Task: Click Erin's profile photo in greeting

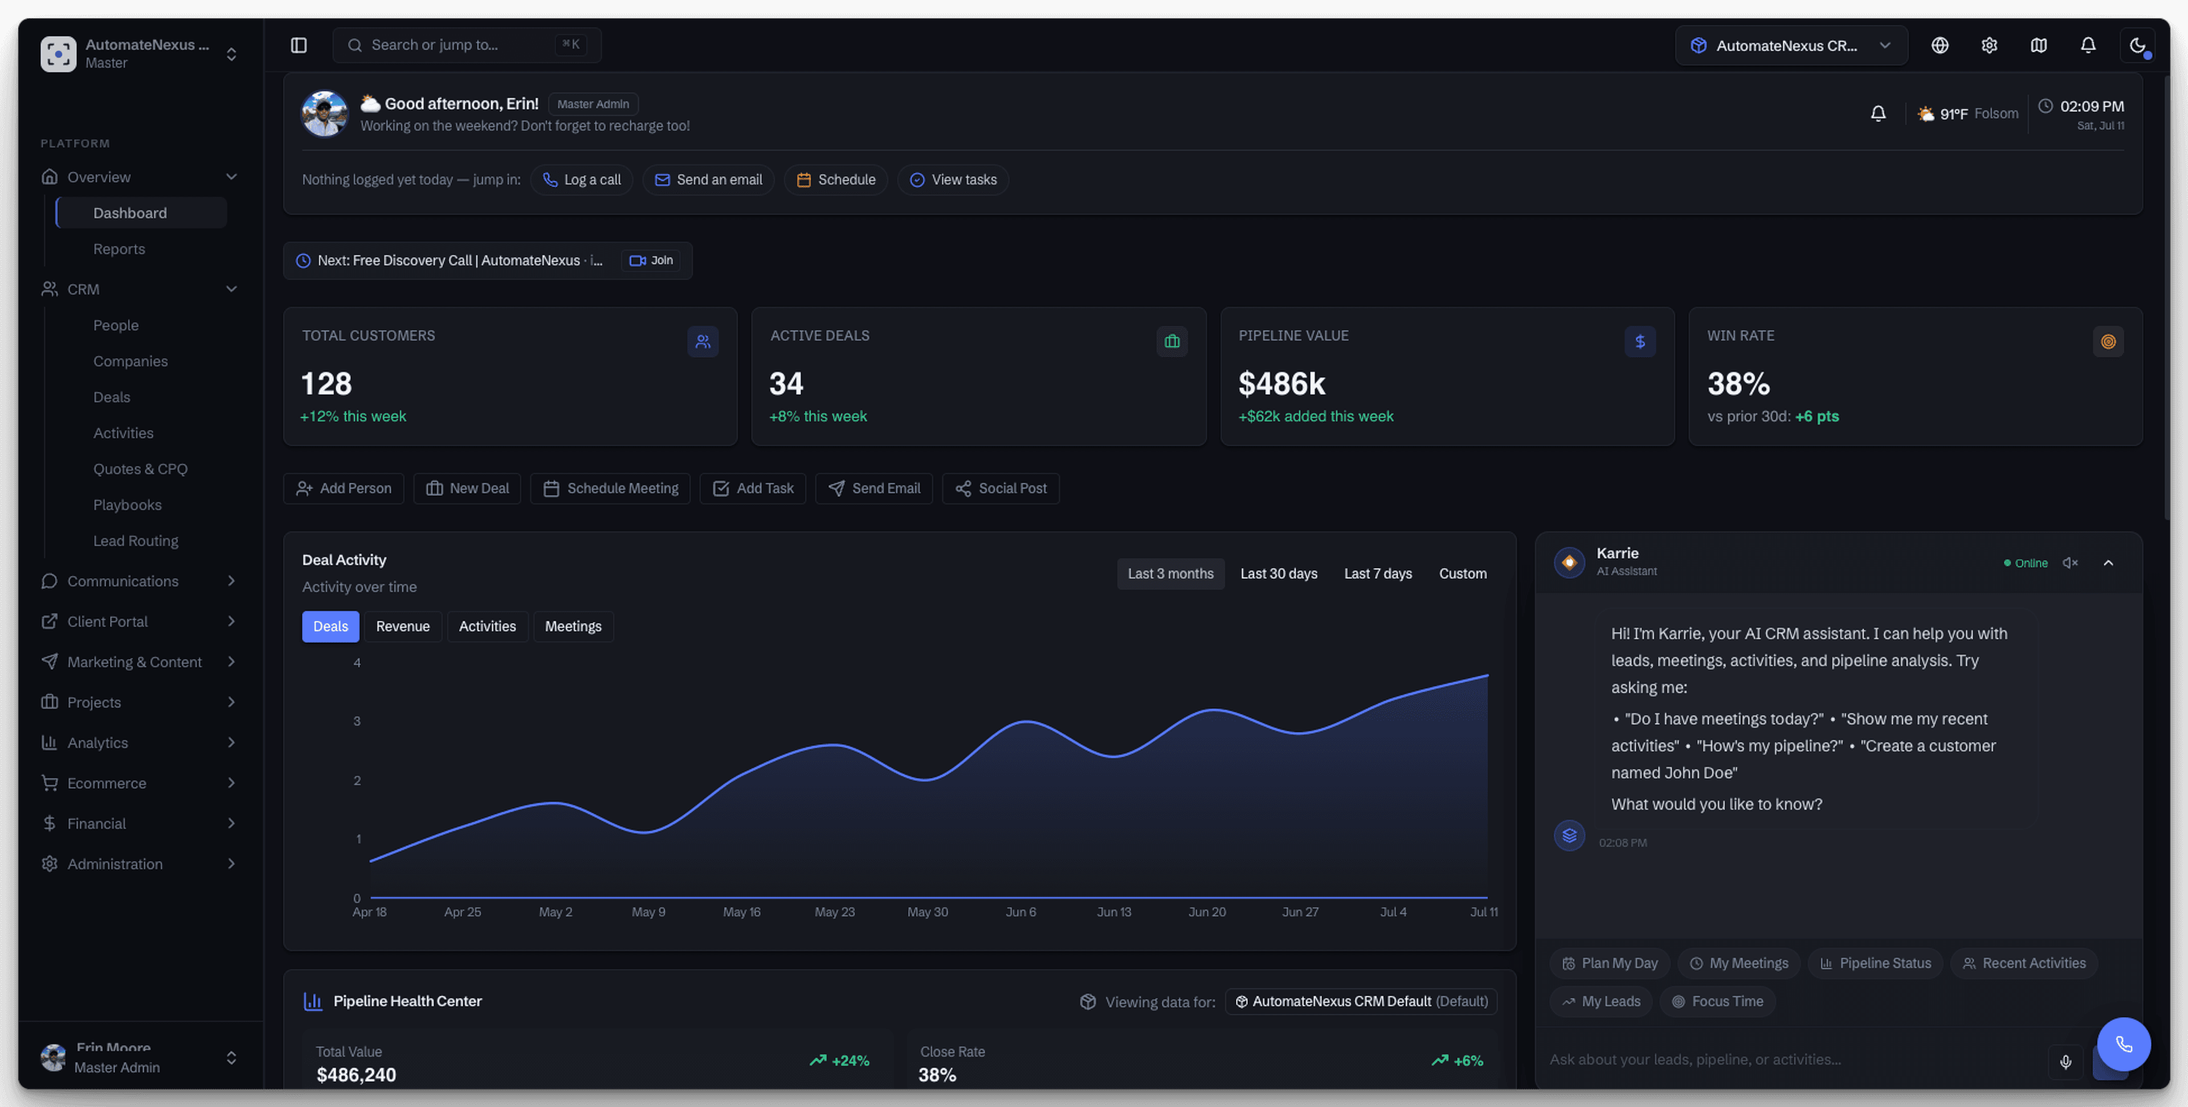Action: pos(324,113)
